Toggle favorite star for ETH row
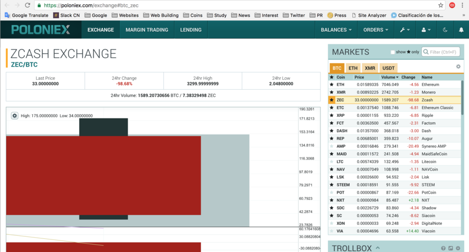This screenshot has width=469, height=252. point(331,85)
